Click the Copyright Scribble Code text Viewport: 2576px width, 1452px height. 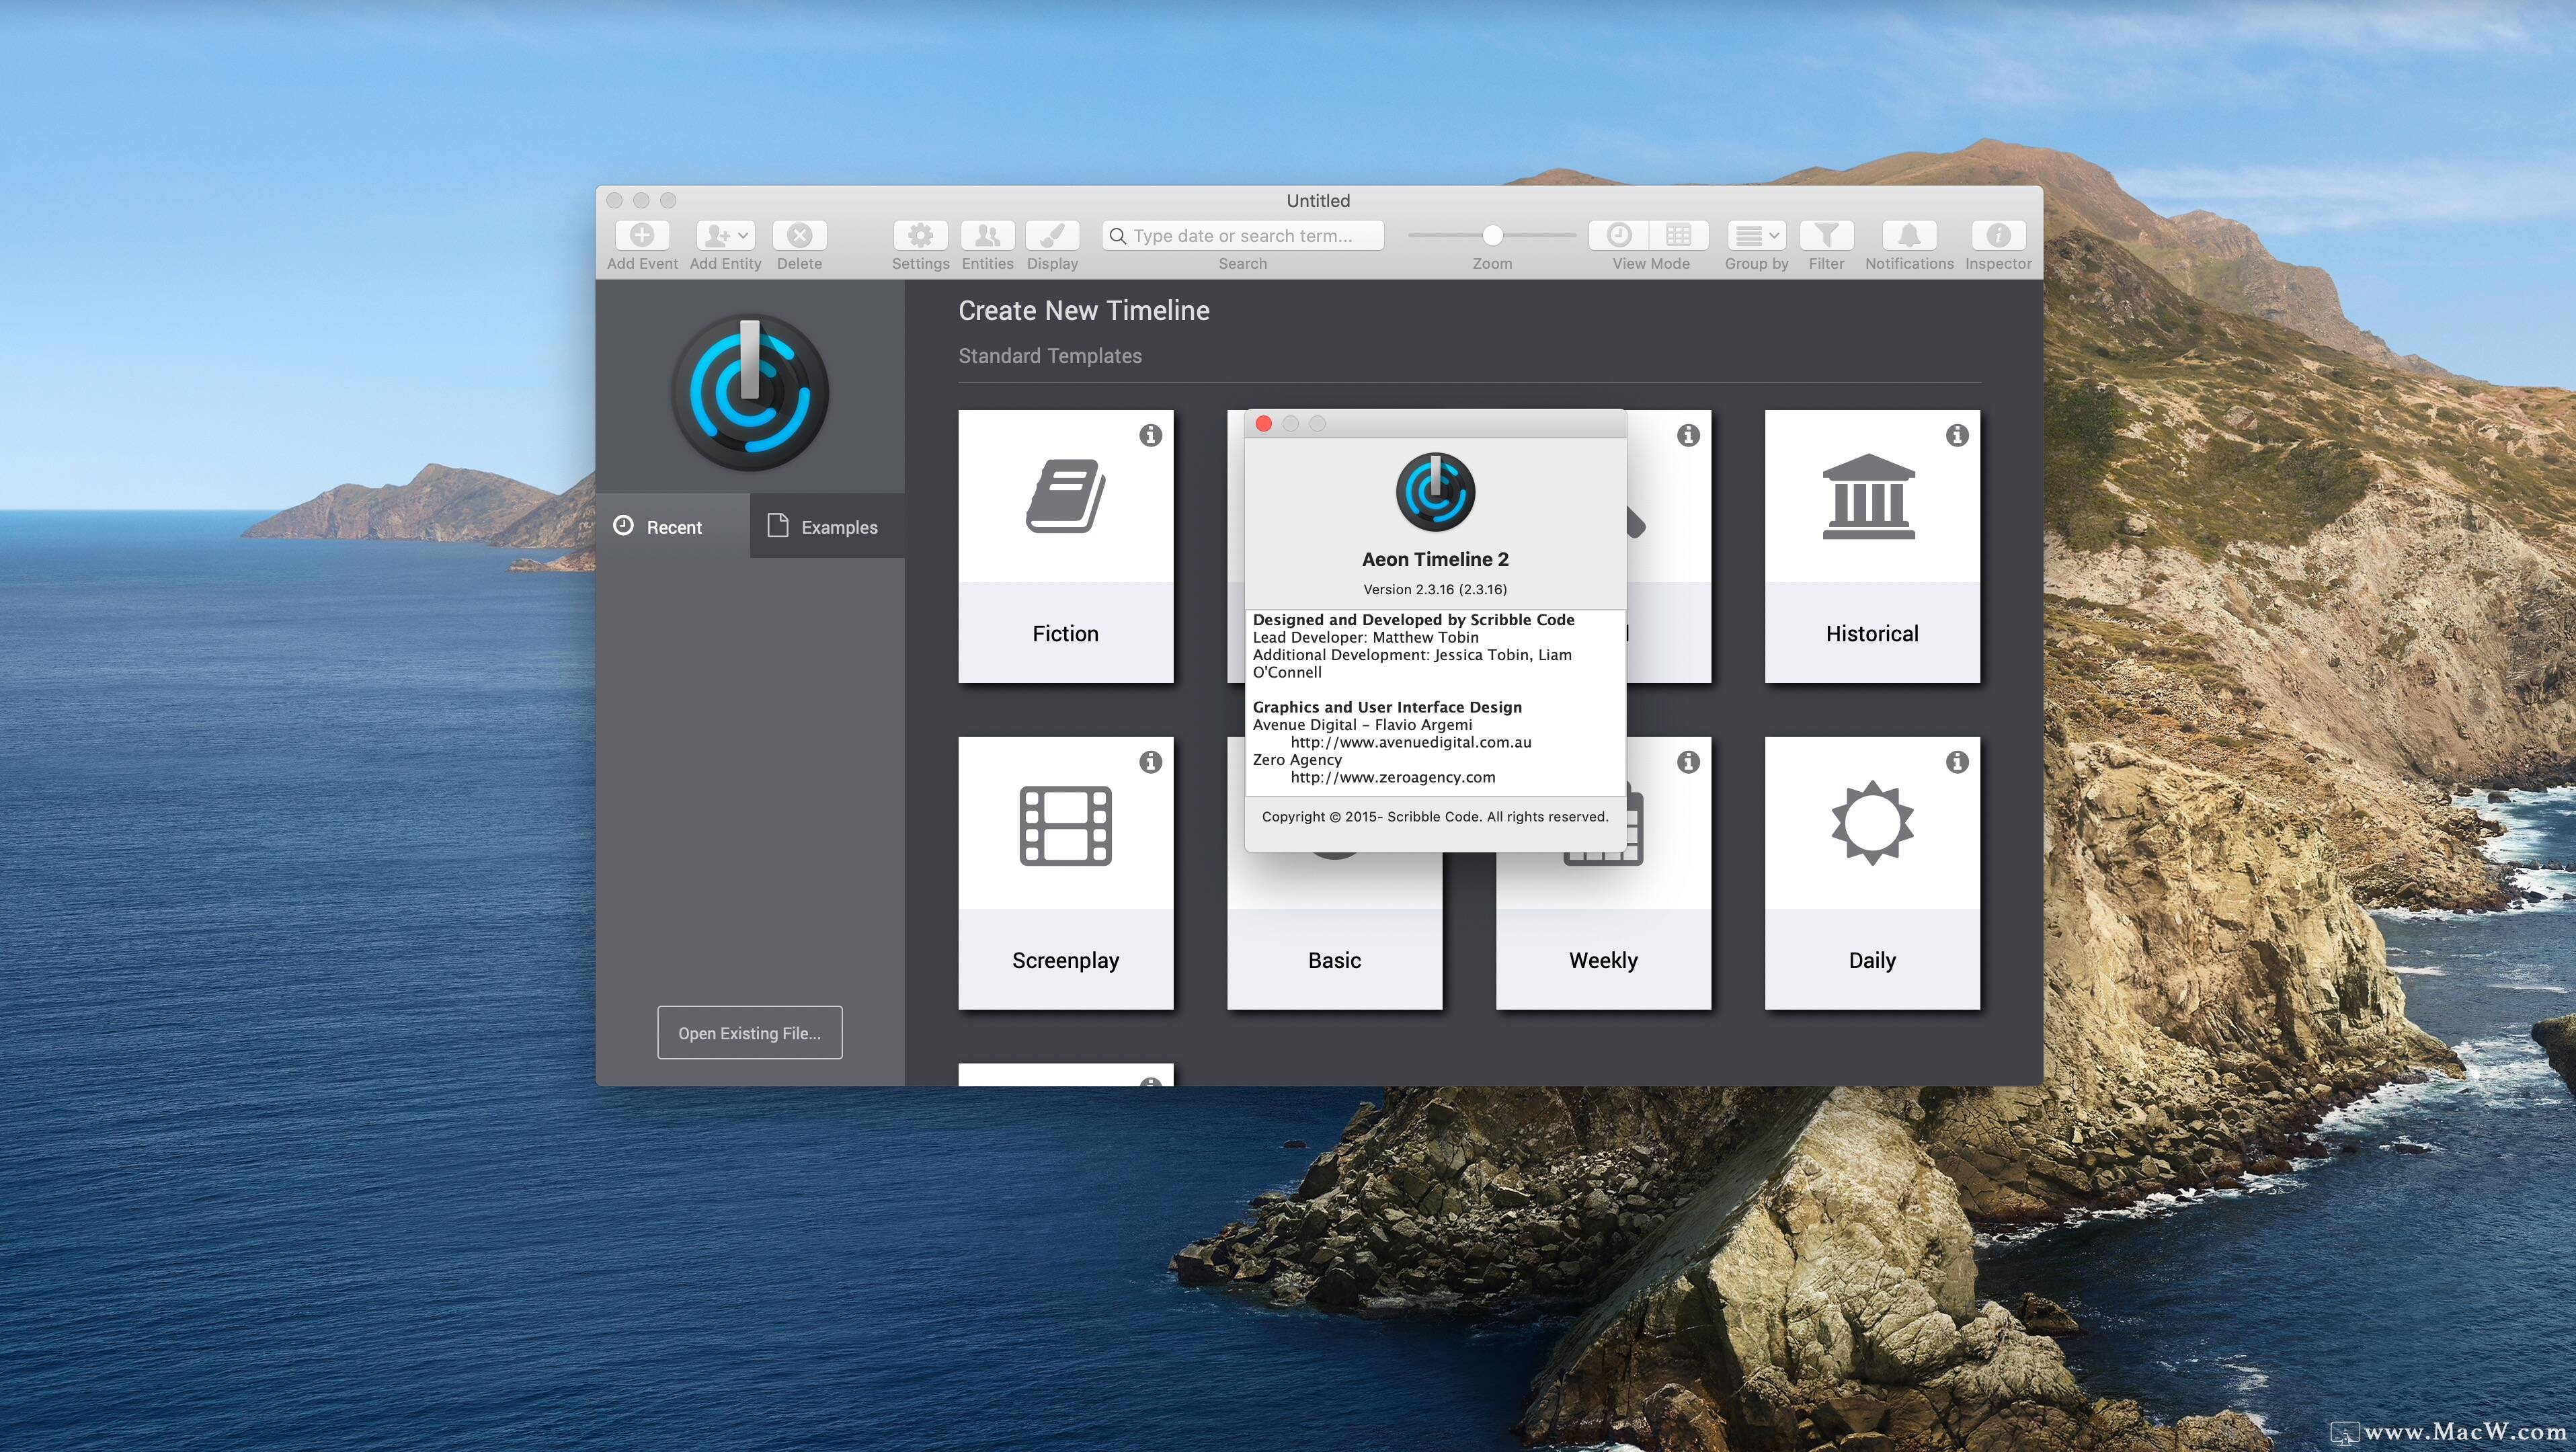pyautogui.click(x=1435, y=816)
